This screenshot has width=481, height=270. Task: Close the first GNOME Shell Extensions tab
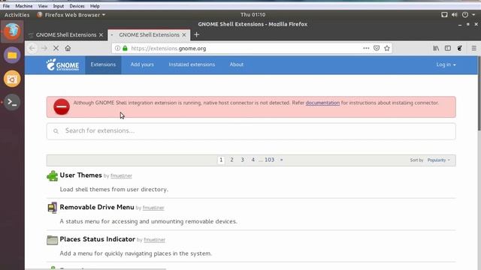click(101, 35)
